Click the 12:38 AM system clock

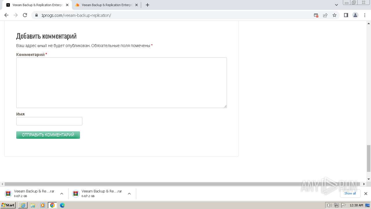(356, 205)
